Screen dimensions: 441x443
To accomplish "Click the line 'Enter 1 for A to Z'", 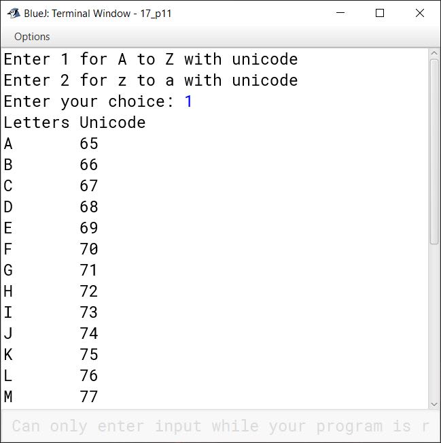I will (x=150, y=59).
